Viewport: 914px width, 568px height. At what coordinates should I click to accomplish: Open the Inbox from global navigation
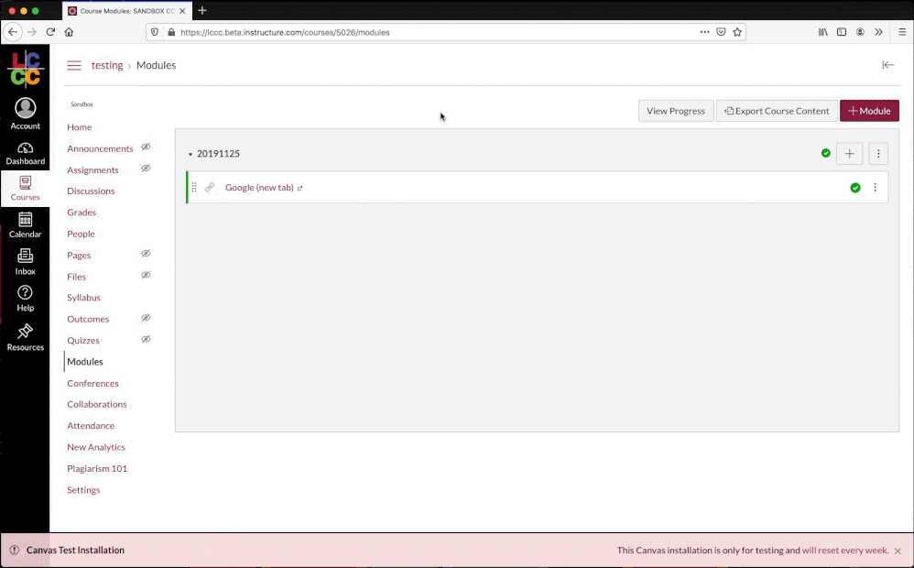pos(25,261)
